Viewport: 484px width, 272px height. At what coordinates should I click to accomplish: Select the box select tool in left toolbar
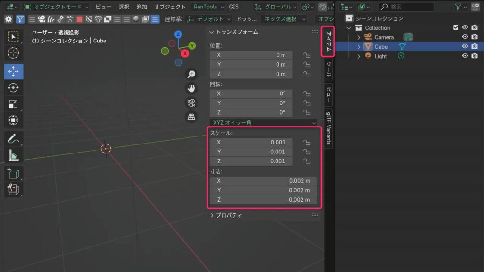coord(13,37)
